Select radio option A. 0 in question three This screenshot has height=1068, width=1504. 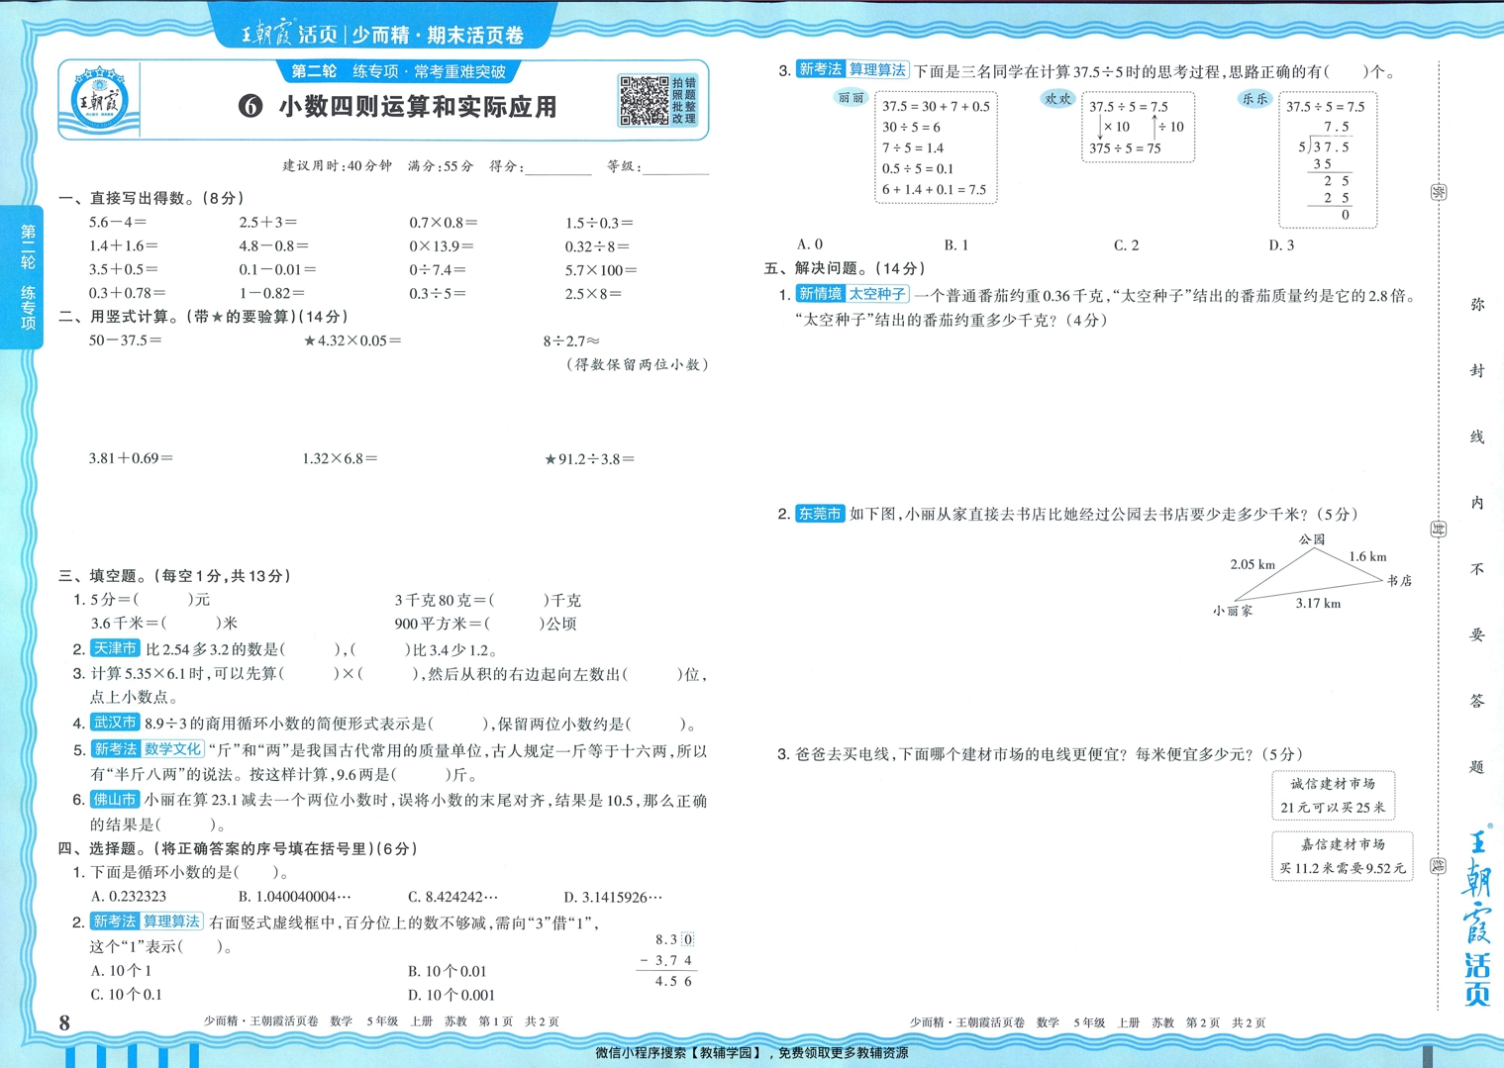pos(807,244)
